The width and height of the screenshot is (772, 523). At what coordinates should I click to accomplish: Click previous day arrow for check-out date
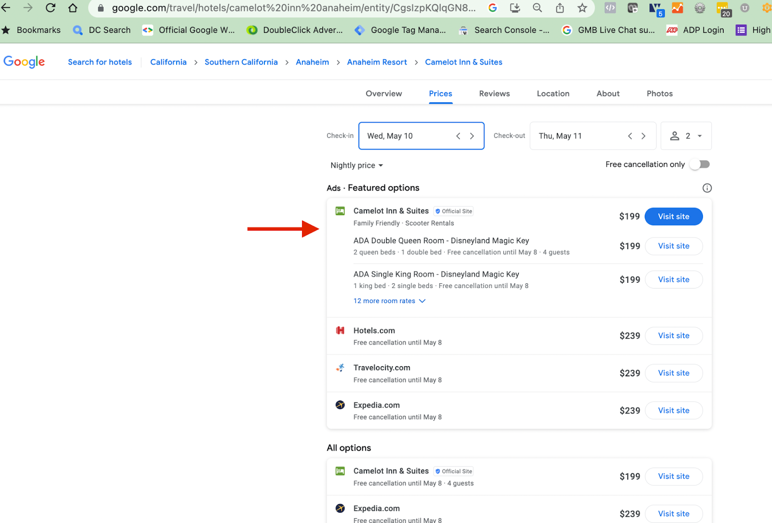[x=630, y=136]
